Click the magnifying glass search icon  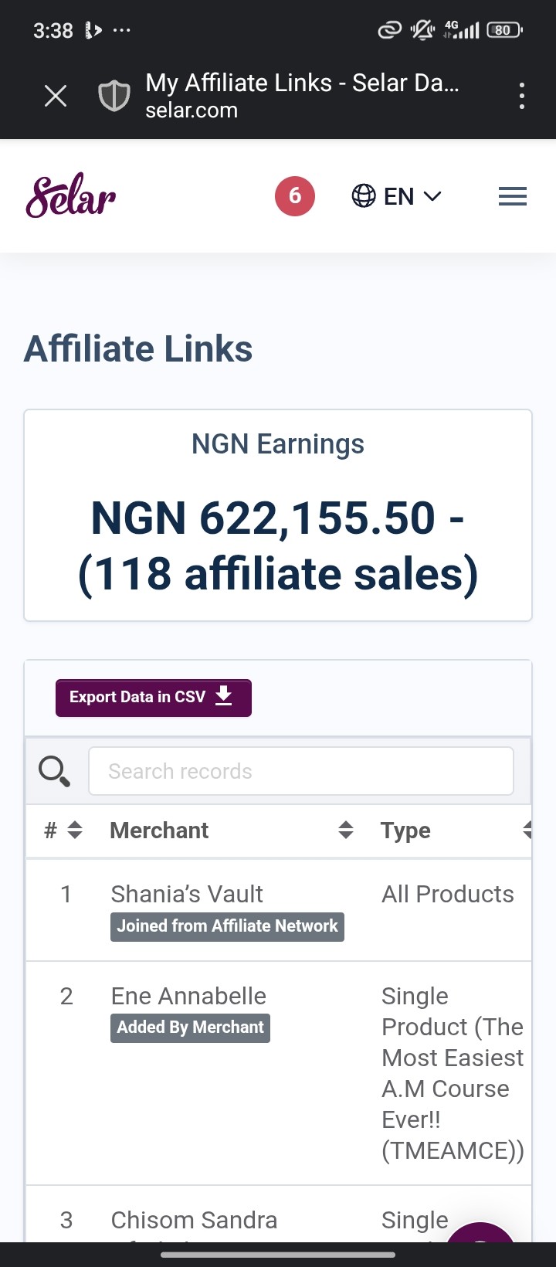point(54,771)
